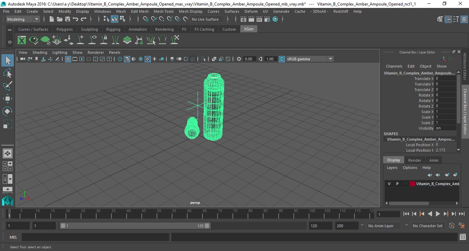Open the sRGB gamma view transform dropdown
469x251 pixels.
(x=310, y=59)
